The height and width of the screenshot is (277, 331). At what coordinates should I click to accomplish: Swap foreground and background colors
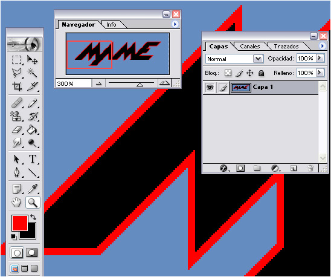[x=33, y=217]
